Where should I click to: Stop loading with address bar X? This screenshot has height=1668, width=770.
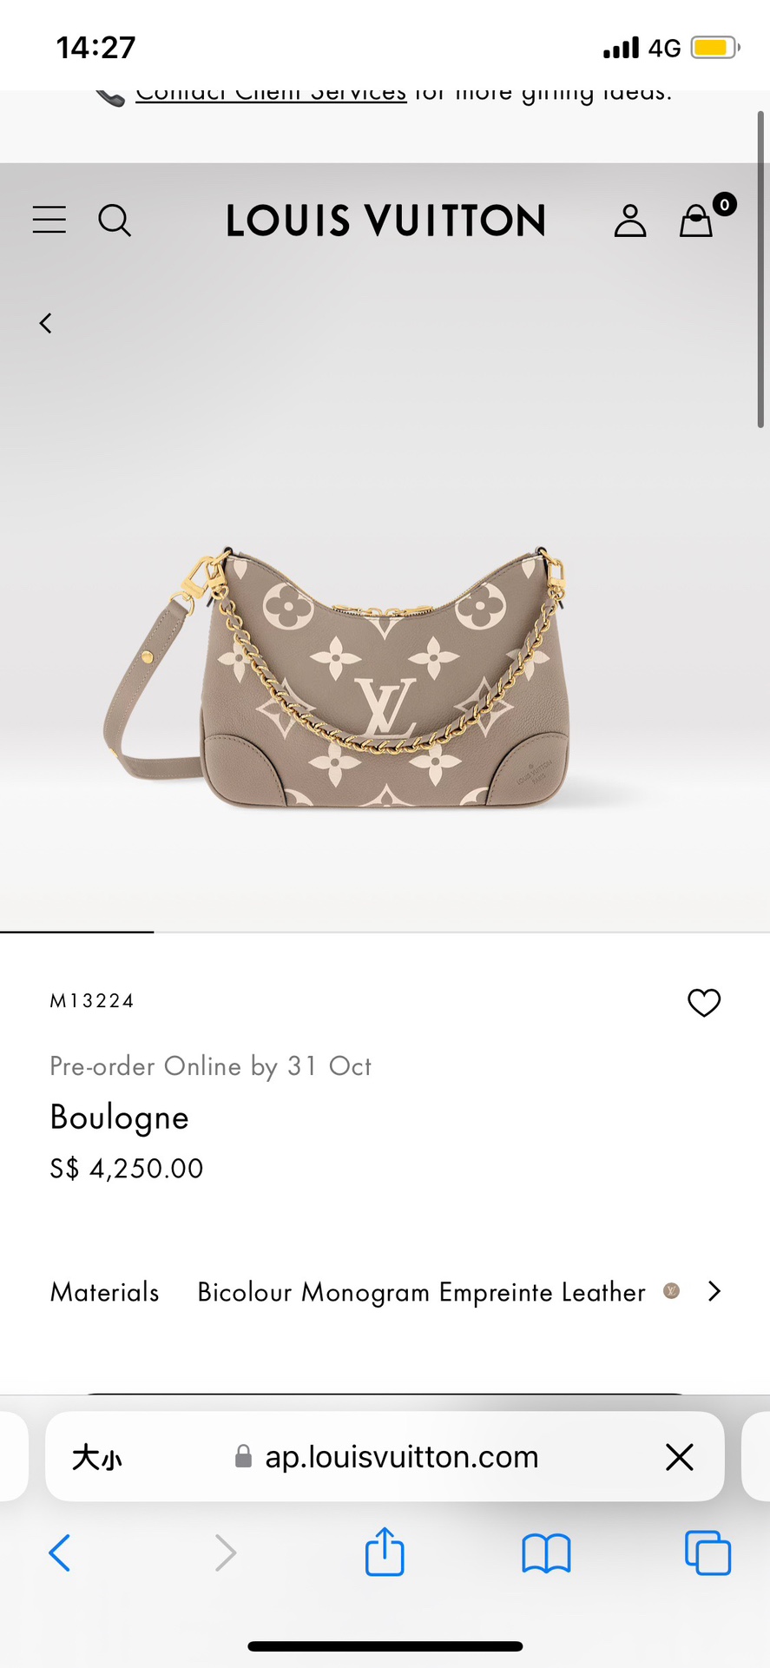680,1456
